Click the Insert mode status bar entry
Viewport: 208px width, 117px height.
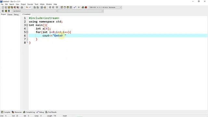pyautogui.click(x=65, y=116)
